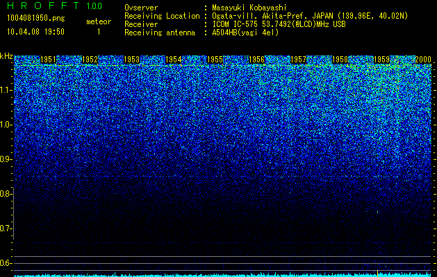Click the cyan signal level strip at the bottom

pyautogui.click(x=223, y=275)
